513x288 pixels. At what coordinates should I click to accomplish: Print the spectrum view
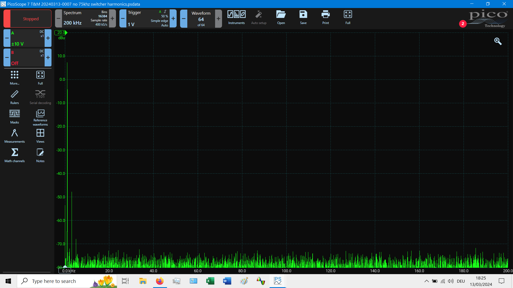(325, 17)
